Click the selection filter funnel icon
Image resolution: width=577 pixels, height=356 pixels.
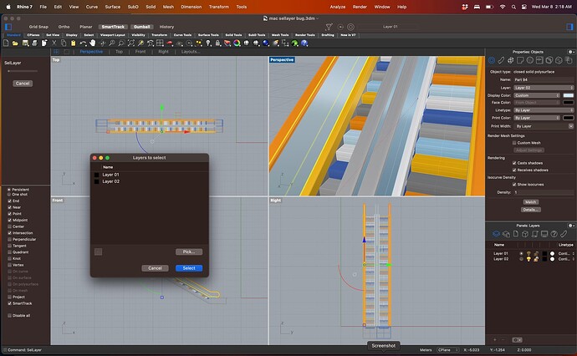[x=329, y=27]
